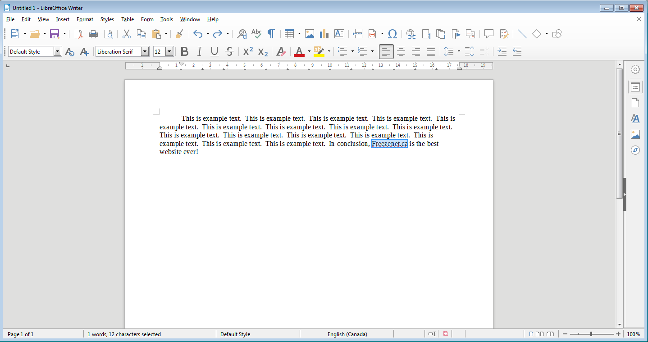Insert a comment
The image size is (648, 342).
[489, 34]
